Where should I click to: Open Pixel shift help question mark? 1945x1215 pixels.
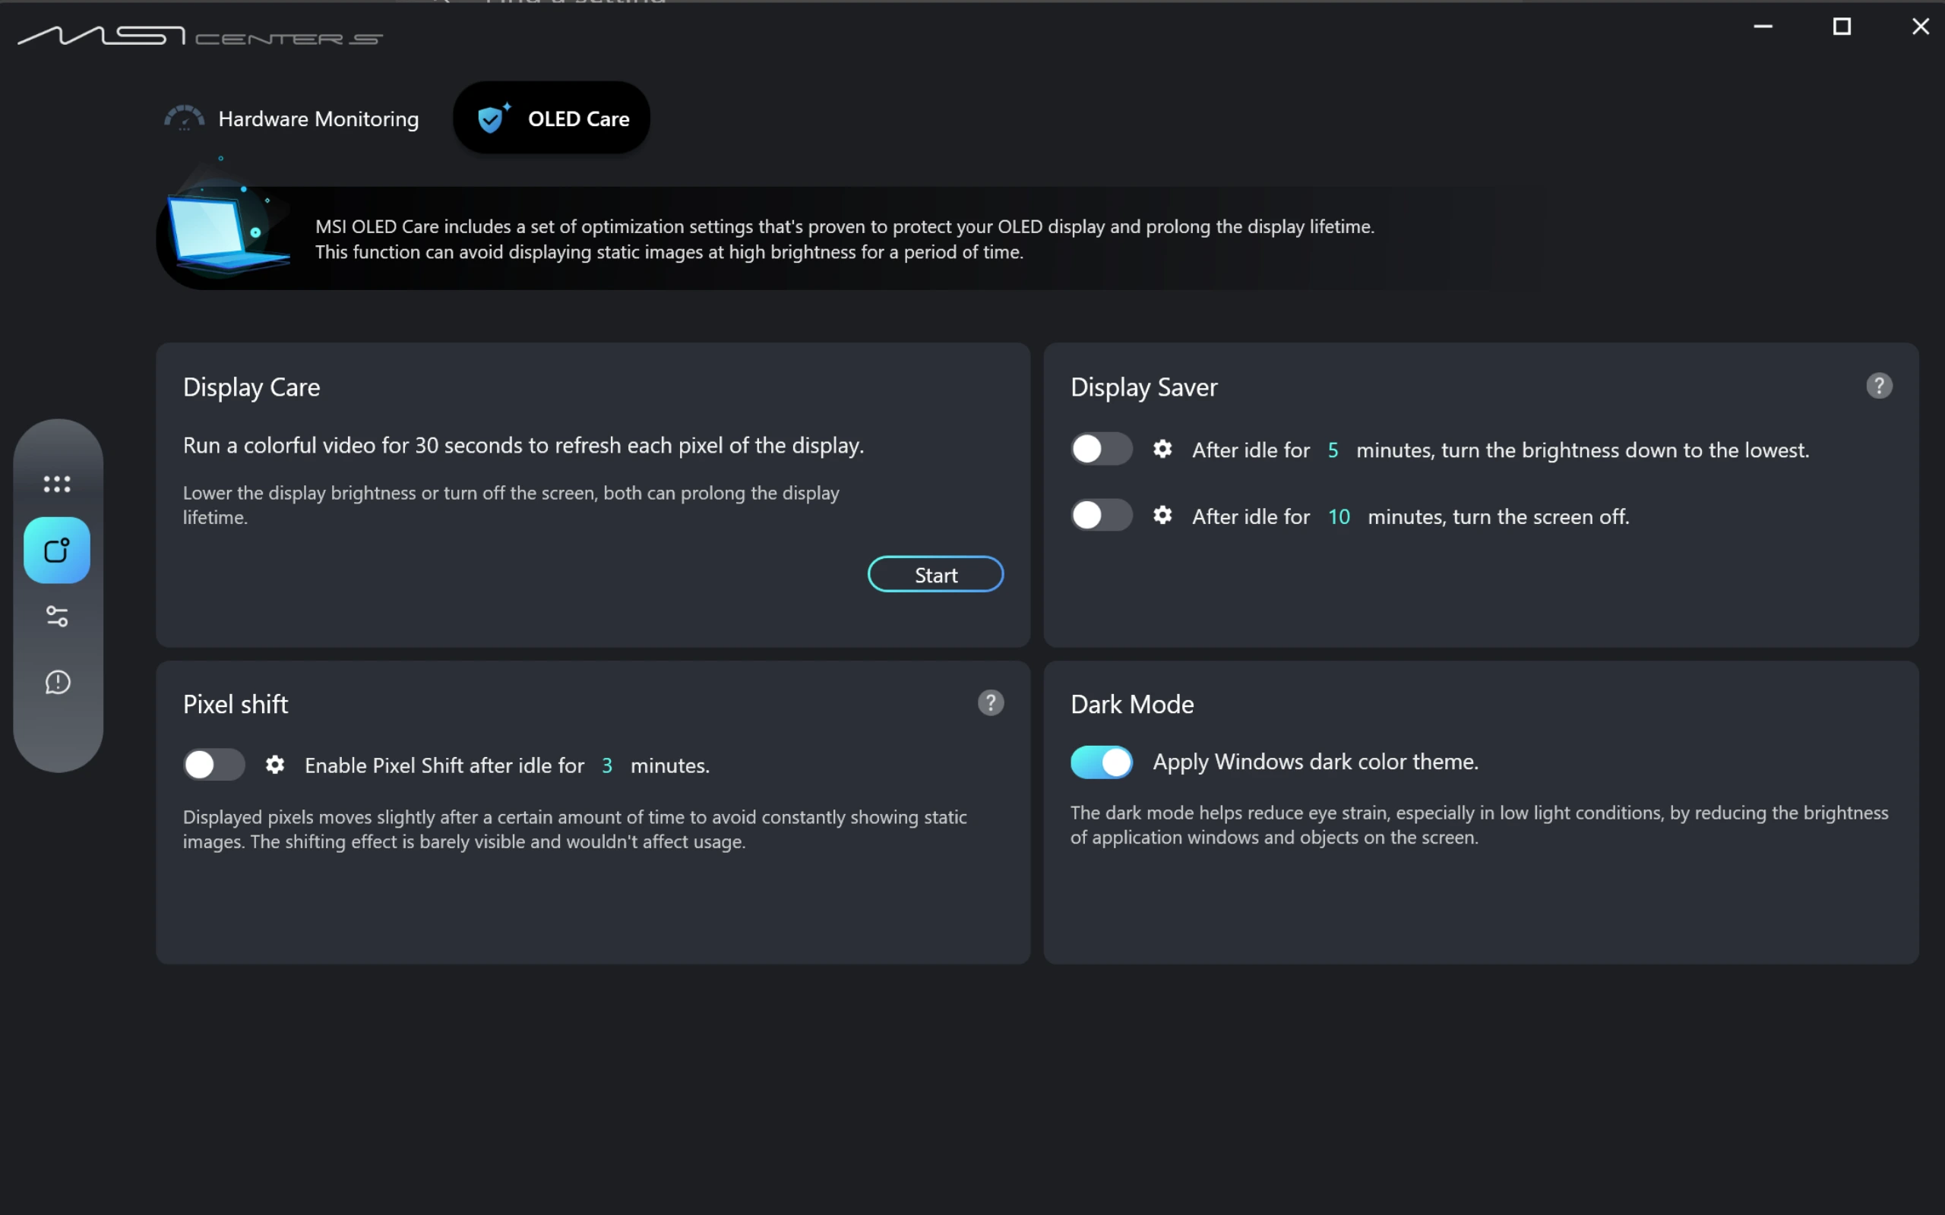tap(991, 703)
